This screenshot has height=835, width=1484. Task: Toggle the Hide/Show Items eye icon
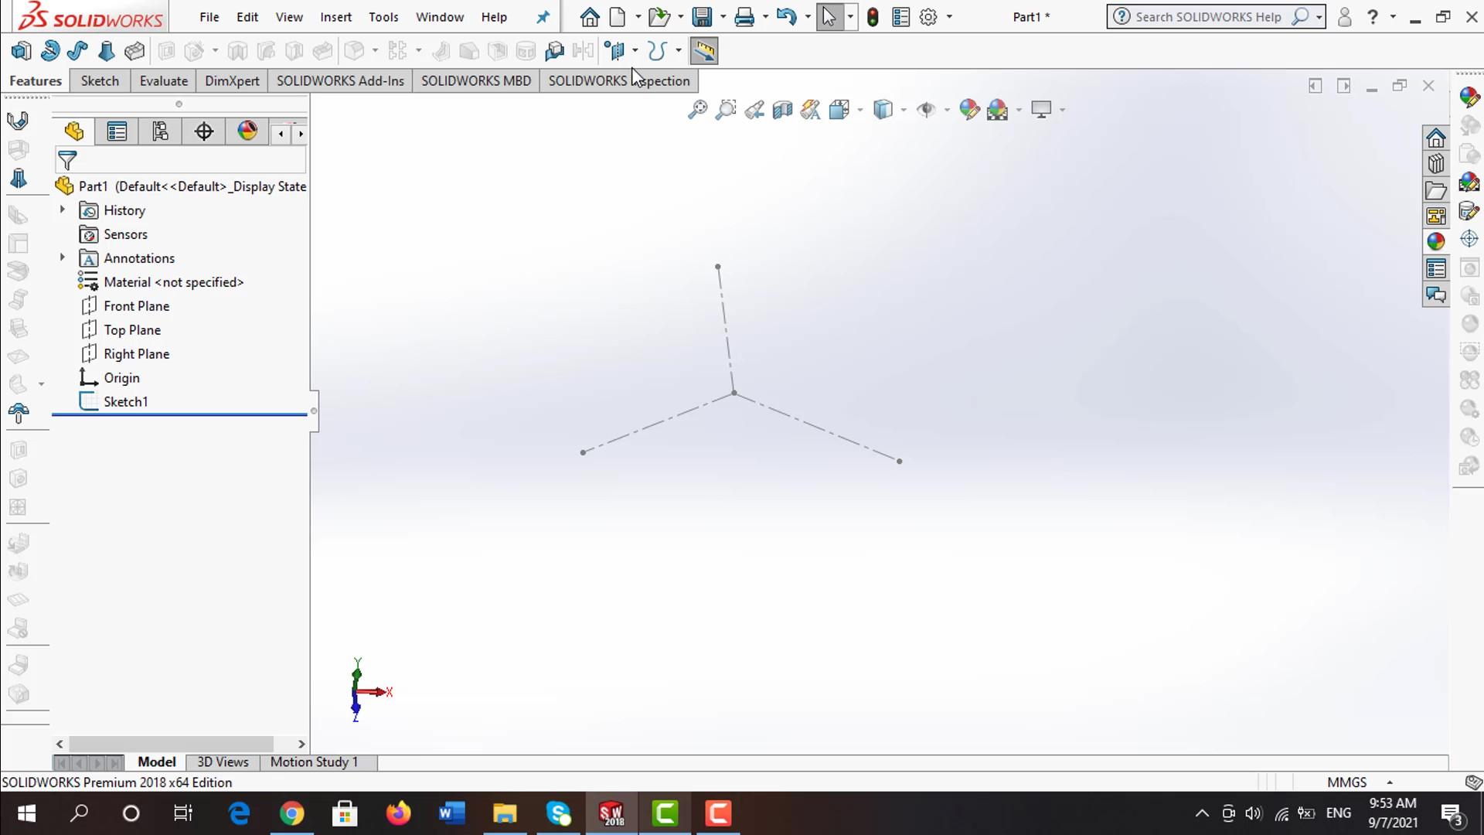tap(925, 110)
